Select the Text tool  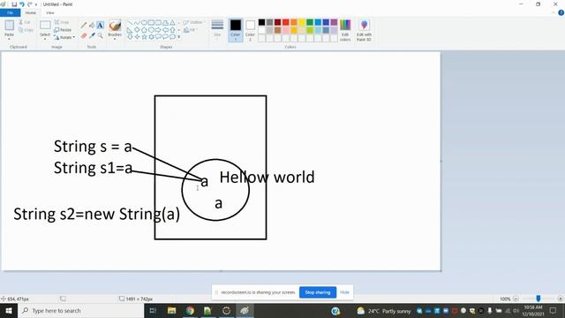click(x=100, y=26)
